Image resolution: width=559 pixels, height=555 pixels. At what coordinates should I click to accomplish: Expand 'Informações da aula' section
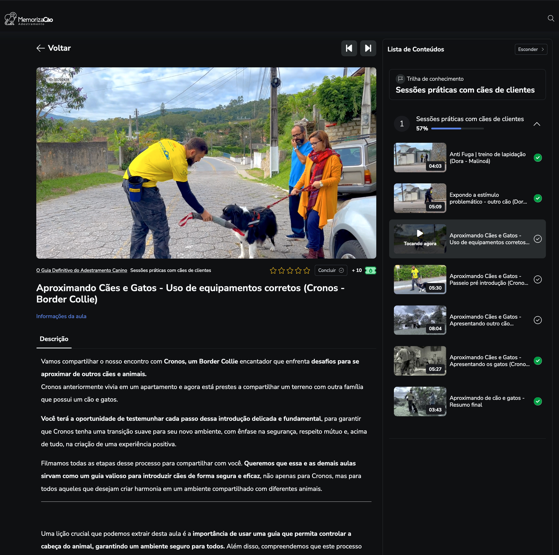61,316
